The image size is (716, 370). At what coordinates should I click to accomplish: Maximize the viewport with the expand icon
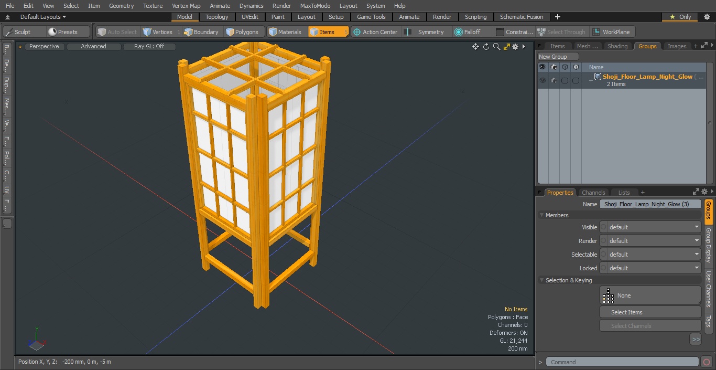coord(506,47)
